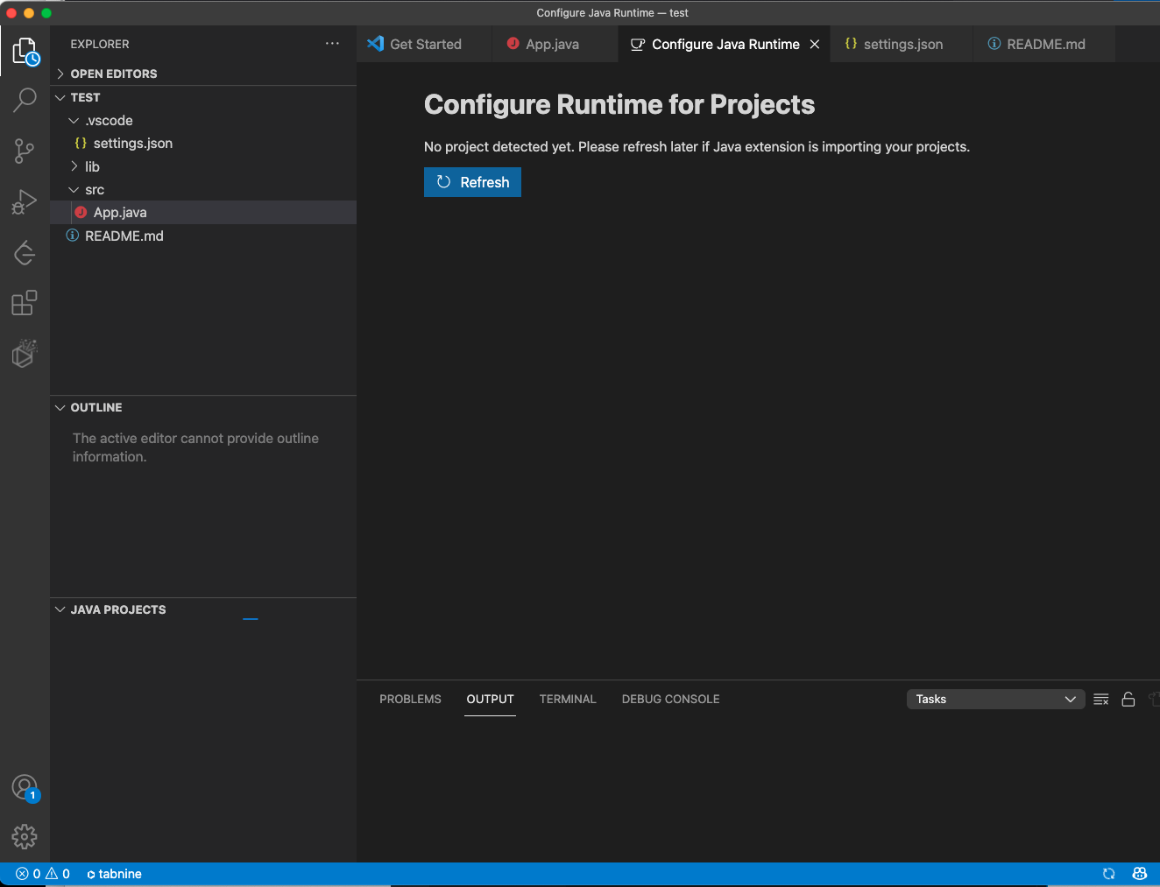Screen dimensions: 1160x887
Task: Close the Configure Java Runtime tab
Action: click(x=815, y=44)
